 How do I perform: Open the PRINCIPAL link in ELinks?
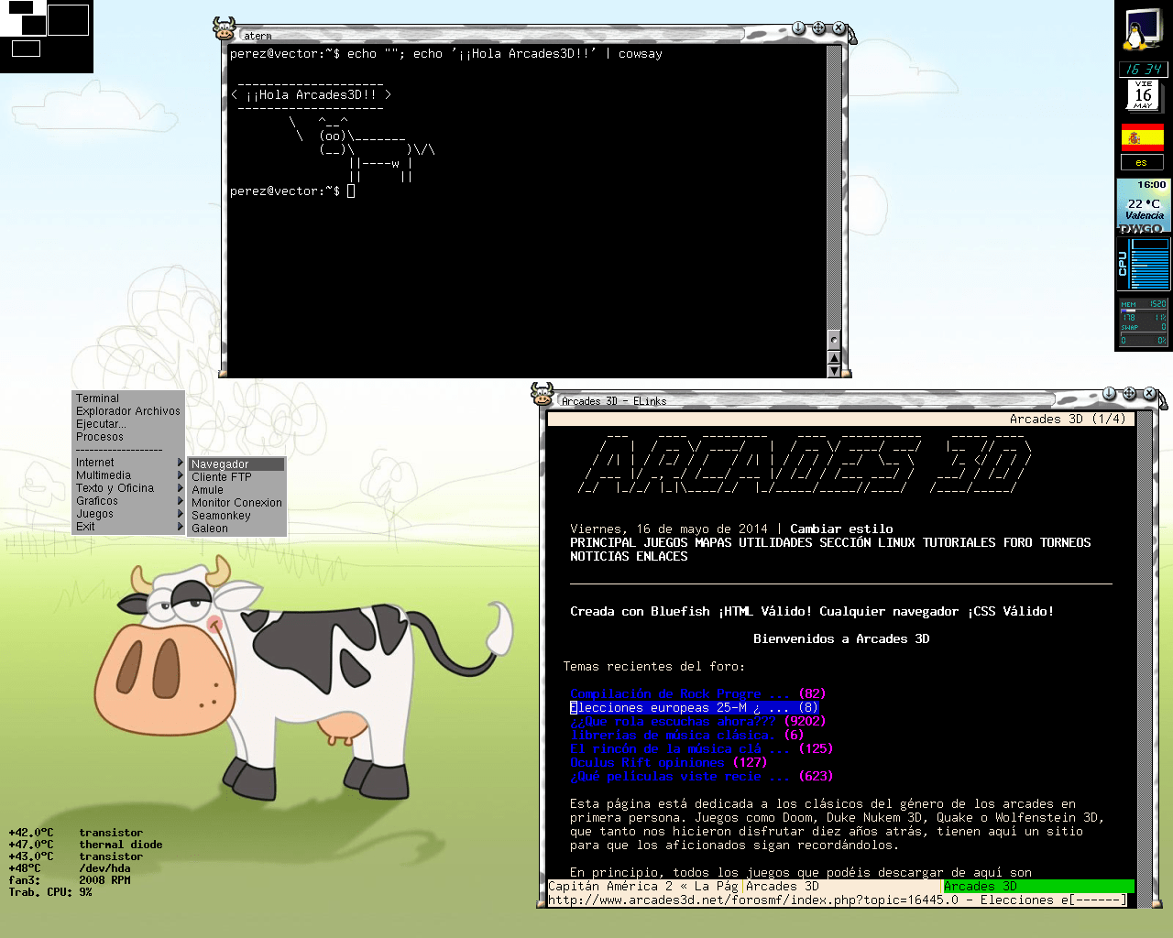click(603, 543)
